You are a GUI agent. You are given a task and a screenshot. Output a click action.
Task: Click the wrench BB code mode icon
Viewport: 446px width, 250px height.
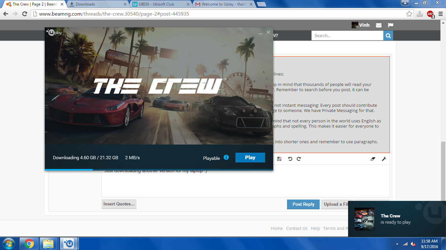tap(384, 159)
